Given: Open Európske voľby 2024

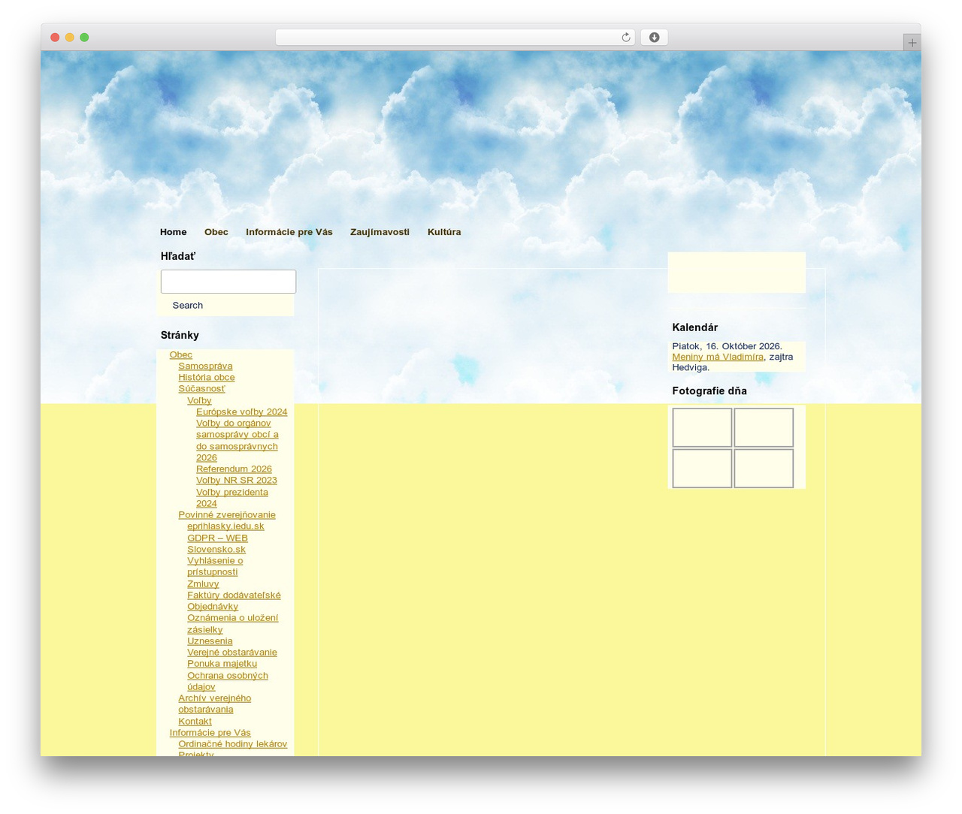Looking at the screenshot, I should coord(242,412).
